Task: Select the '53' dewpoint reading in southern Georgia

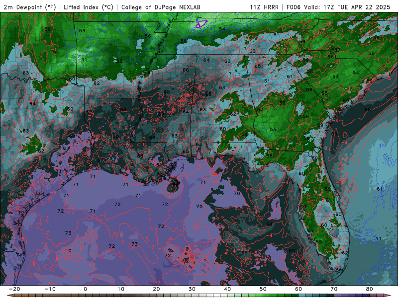Action: tap(273, 129)
